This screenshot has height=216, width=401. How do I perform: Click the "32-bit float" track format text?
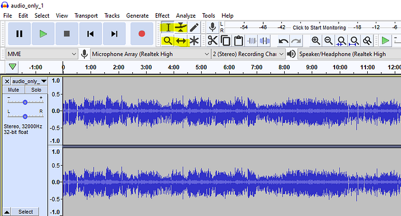pos(16,132)
